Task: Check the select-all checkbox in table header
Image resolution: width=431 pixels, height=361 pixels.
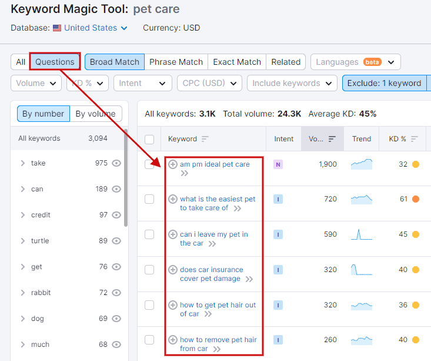Action: 149,140
